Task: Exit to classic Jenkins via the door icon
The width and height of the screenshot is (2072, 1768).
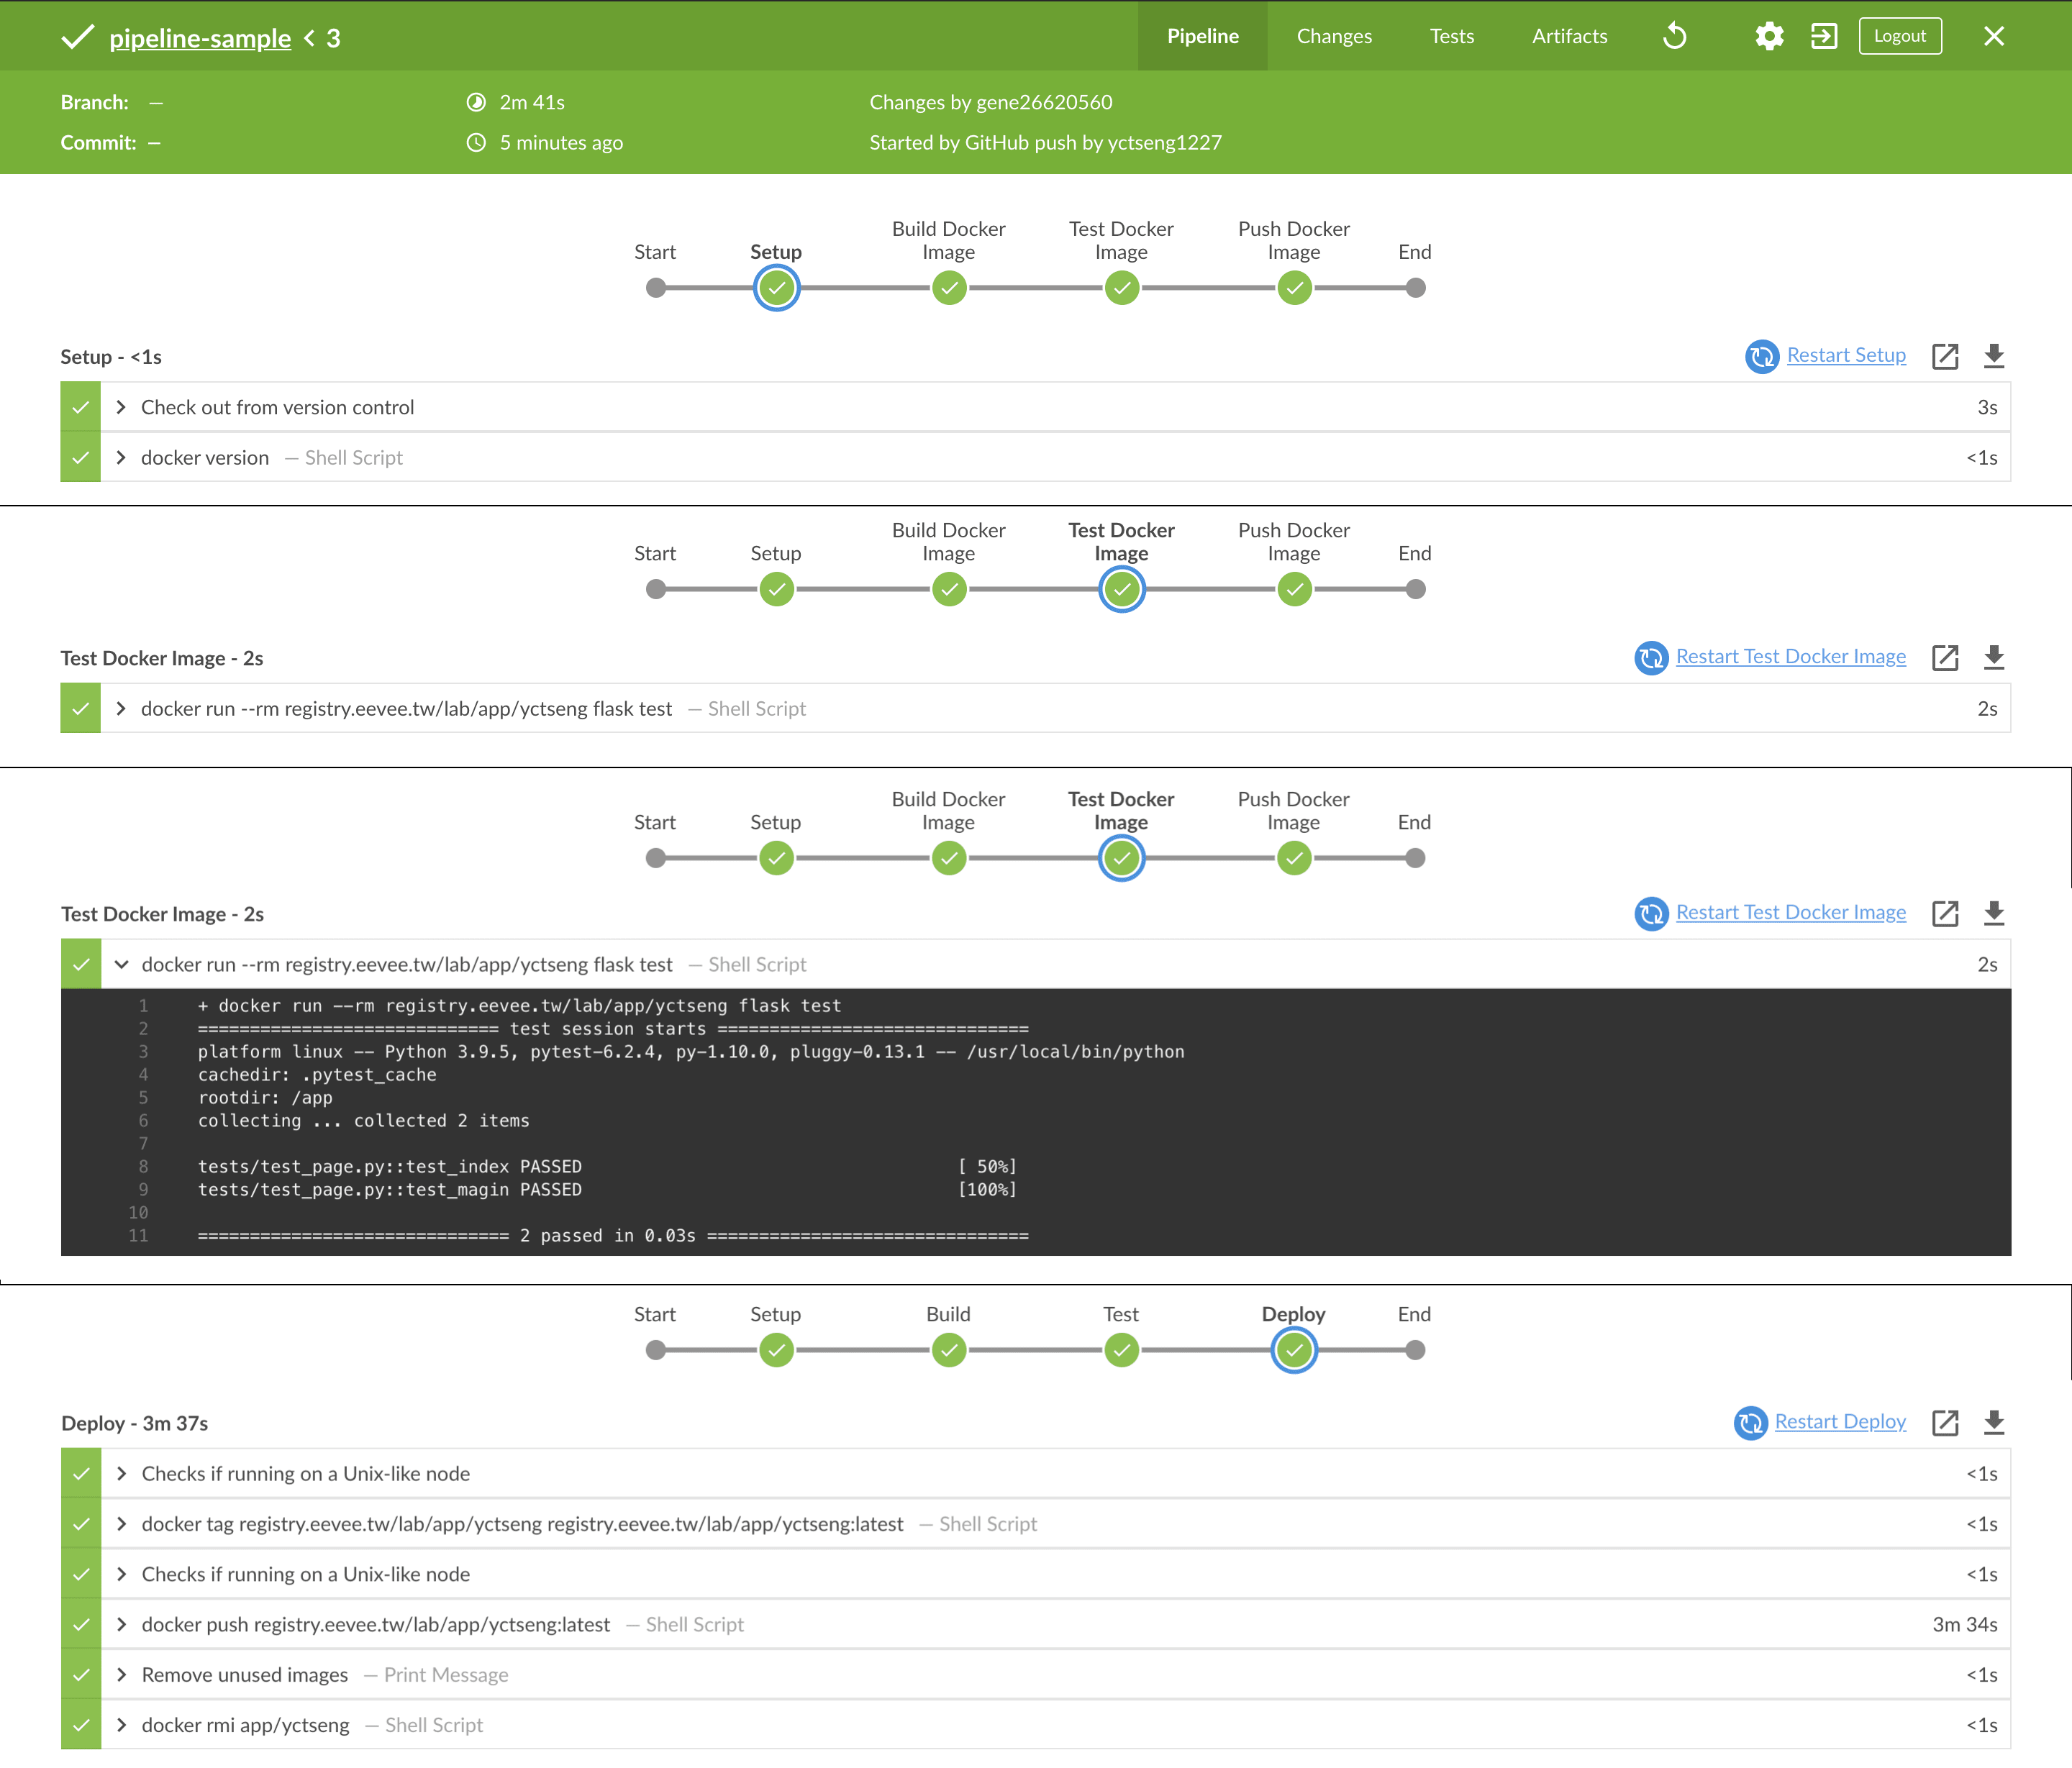Action: click(x=1824, y=36)
